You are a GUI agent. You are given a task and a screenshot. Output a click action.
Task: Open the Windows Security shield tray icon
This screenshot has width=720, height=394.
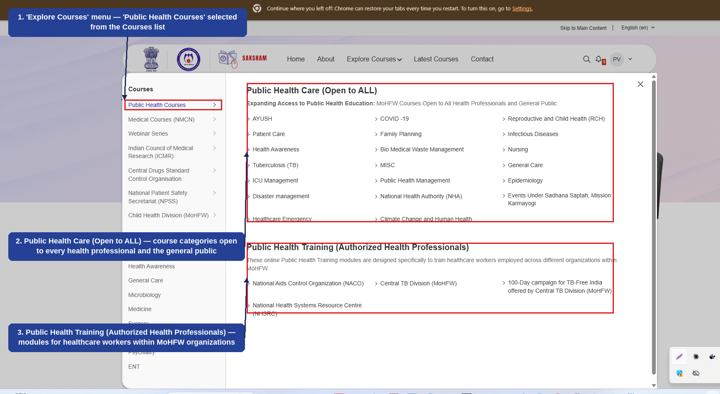click(x=680, y=373)
